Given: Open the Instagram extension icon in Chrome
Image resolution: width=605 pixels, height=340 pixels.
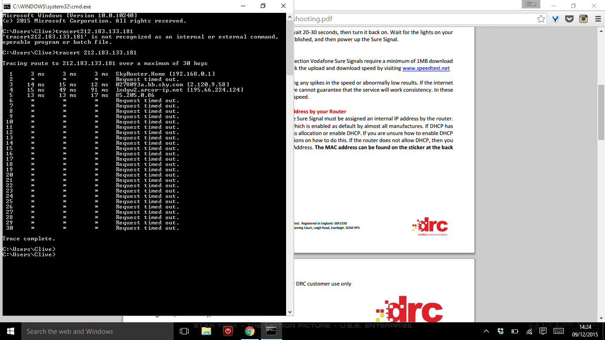Looking at the screenshot, I should [x=584, y=19].
